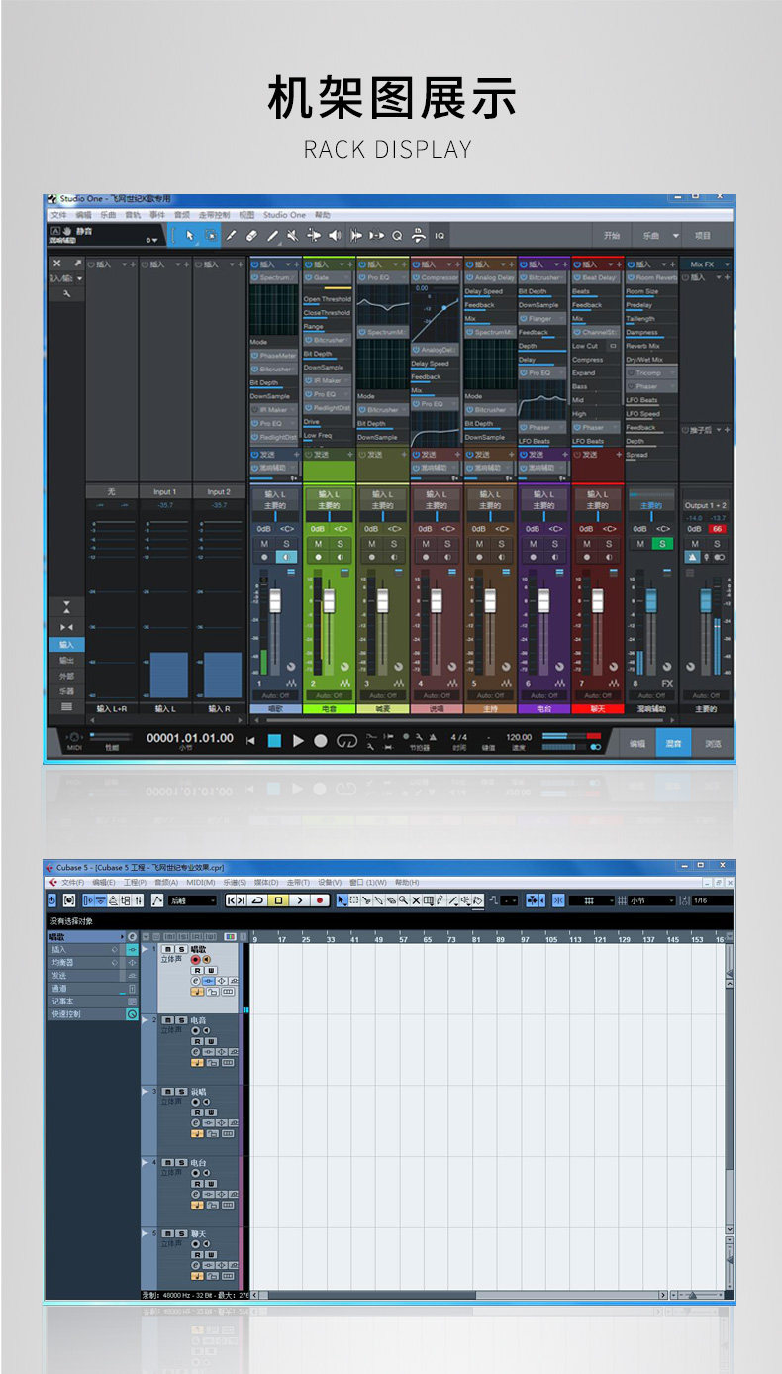This screenshot has height=1374, width=782.
Task: Close the mixer panel with the X icon
Action: 56,264
